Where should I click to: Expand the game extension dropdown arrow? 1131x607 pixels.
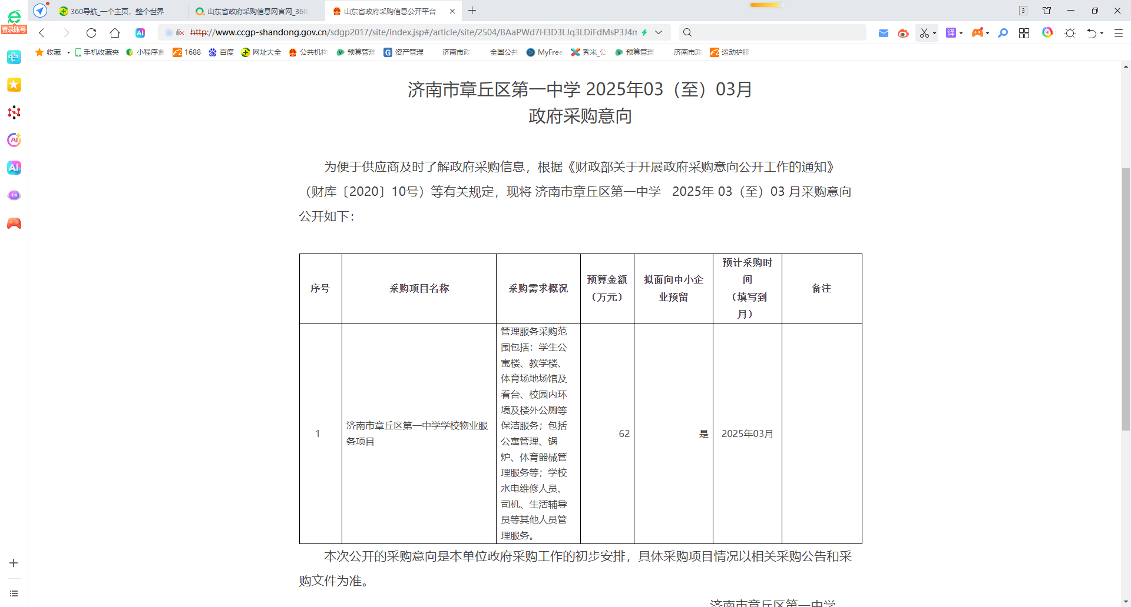pyautogui.click(x=987, y=34)
